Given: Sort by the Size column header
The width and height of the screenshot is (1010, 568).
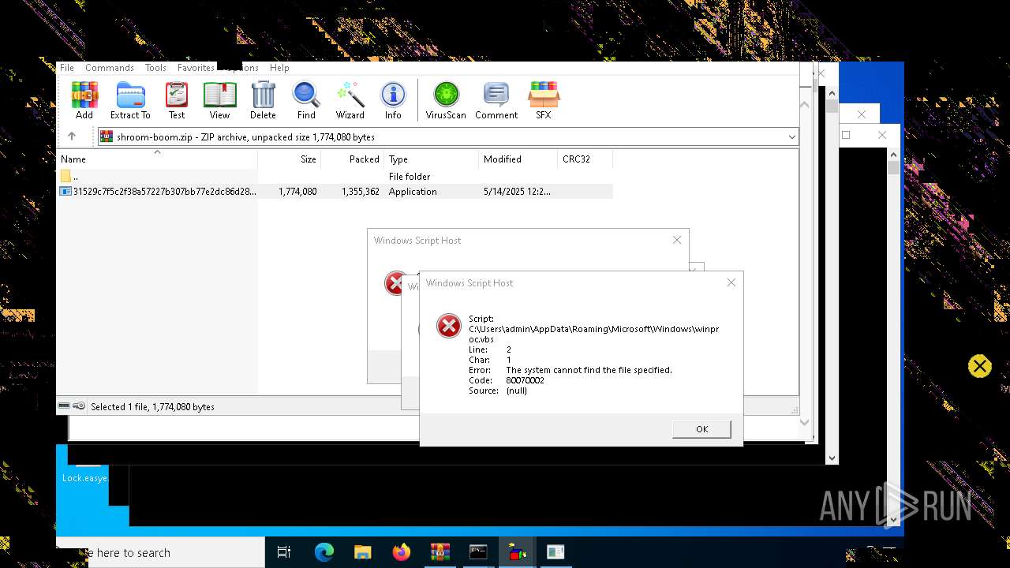Looking at the screenshot, I should (290, 159).
